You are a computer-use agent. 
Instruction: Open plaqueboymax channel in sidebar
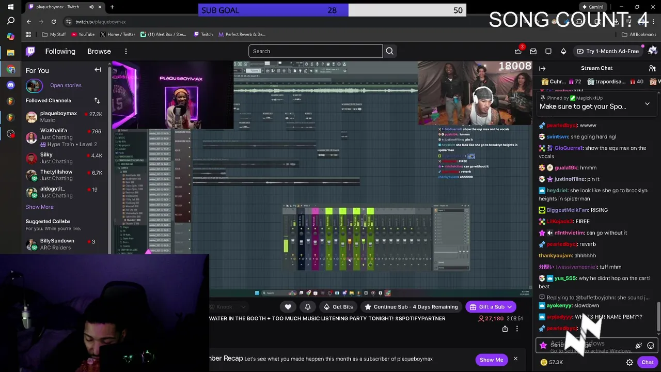click(65, 117)
